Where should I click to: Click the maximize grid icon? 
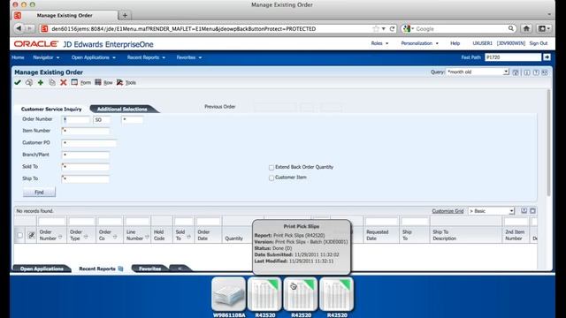pyautogui.click(x=532, y=210)
